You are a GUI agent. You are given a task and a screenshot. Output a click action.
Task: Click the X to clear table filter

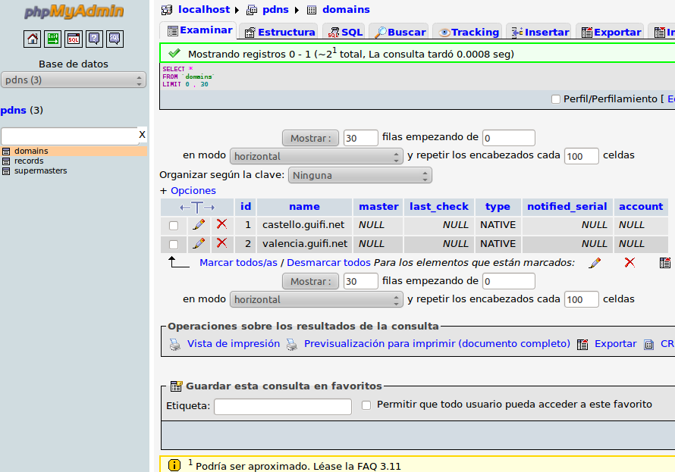tap(142, 135)
